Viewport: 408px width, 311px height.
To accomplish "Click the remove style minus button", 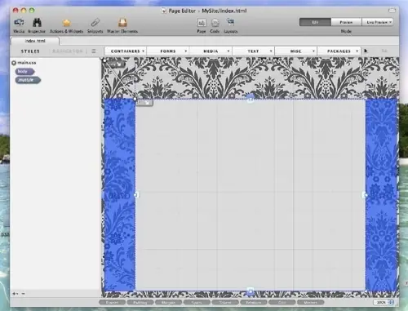I will [x=24, y=294].
